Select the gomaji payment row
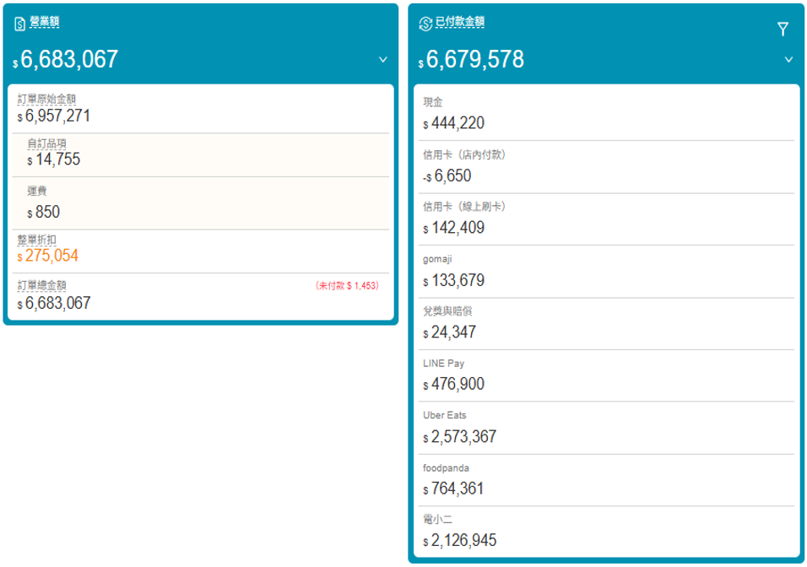Image resolution: width=807 pixels, height=567 pixels. click(x=604, y=271)
